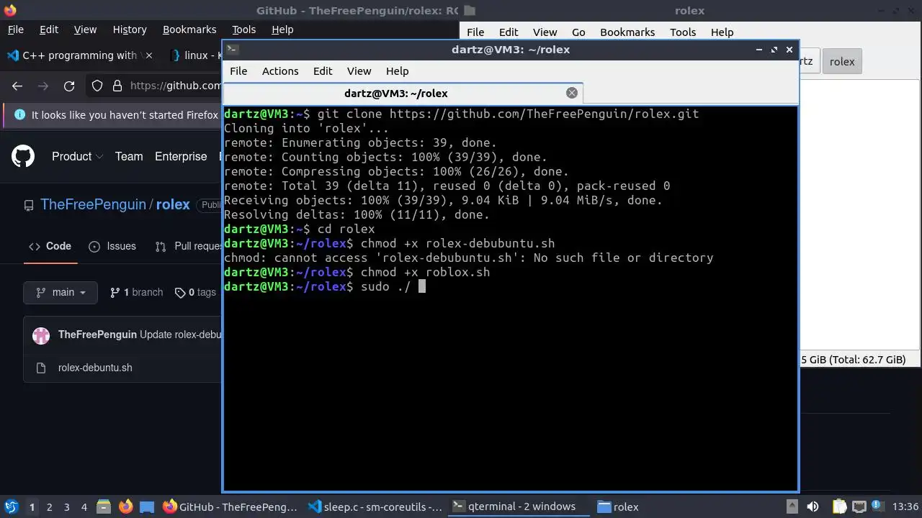Screen dimensions: 922x518
Task: Open Firefox Help menu
Action: [x=282, y=29]
